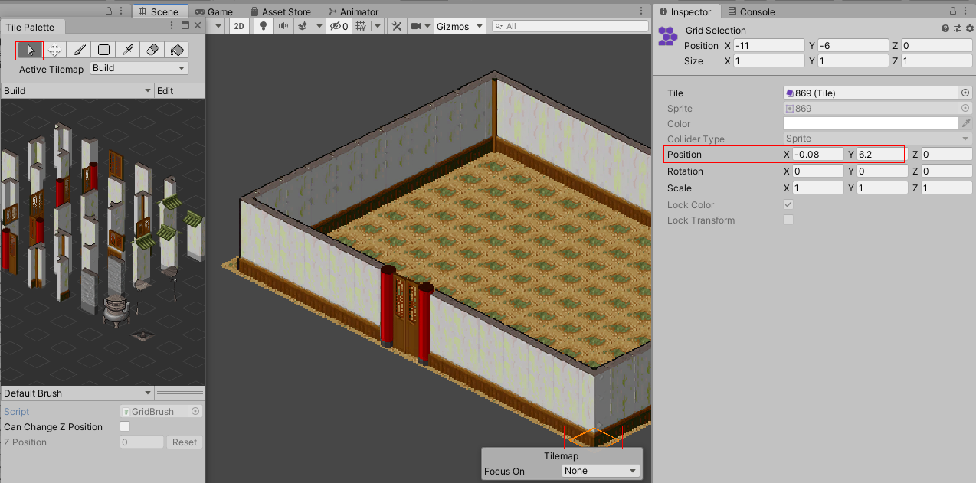Click the Reset button for Z Position
The height and width of the screenshot is (483, 976).
click(184, 442)
